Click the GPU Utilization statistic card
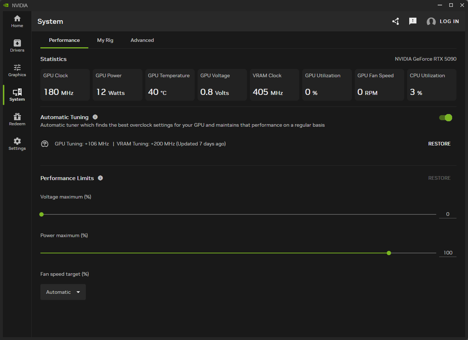The width and height of the screenshot is (468, 340). [327, 85]
